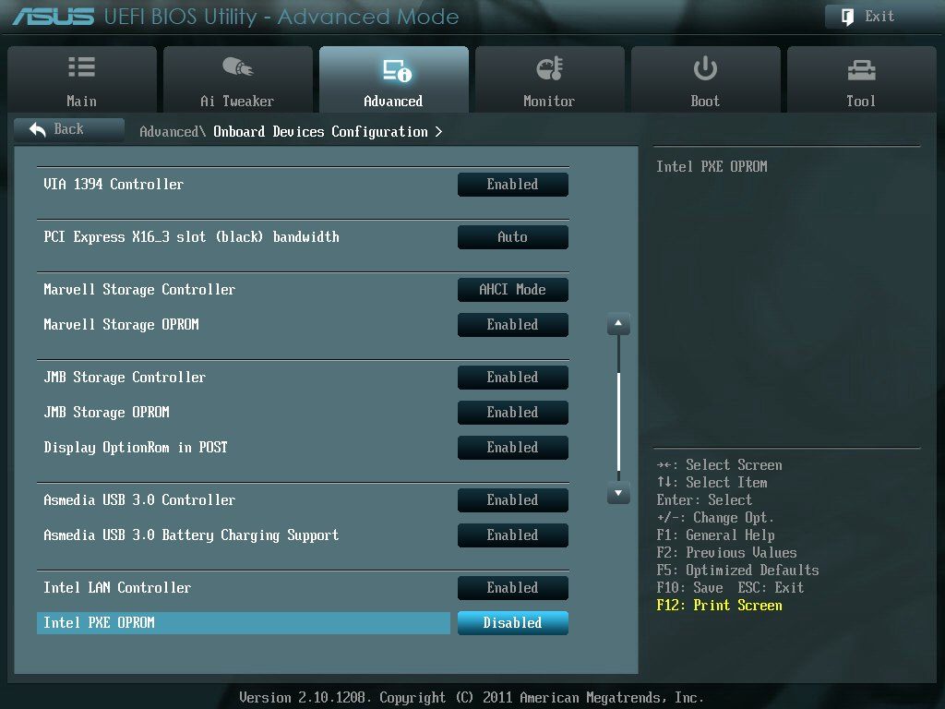The image size is (945, 709).
Task: Change Intel LAN Controller Enabled value
Action: pos(513,588)
